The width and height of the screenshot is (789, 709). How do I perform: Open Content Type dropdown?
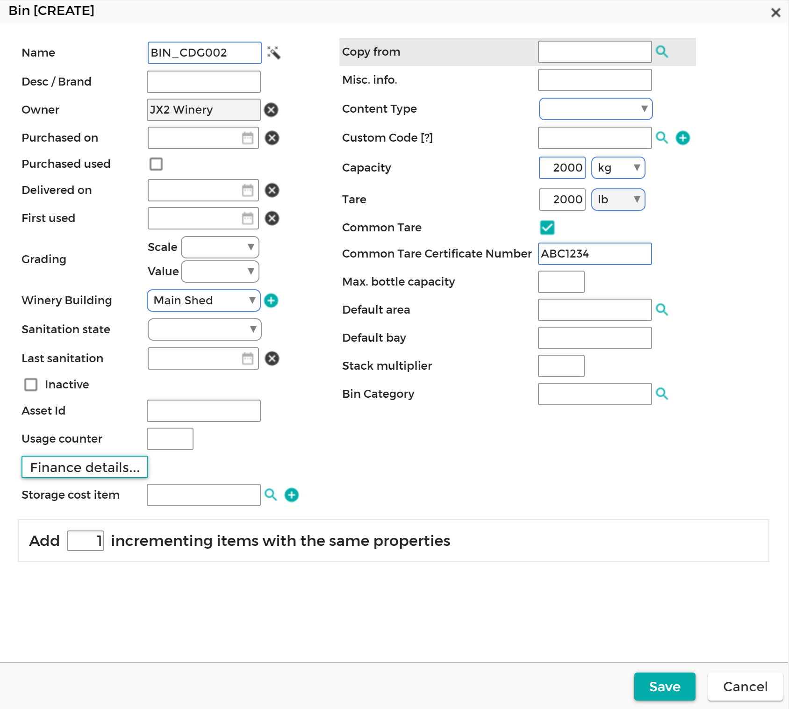[x=596, y=109]
